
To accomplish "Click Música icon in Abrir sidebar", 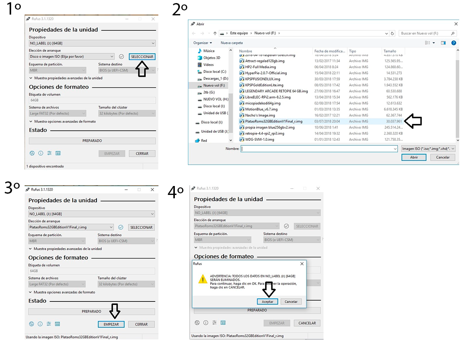I will (x=199, y=51).
